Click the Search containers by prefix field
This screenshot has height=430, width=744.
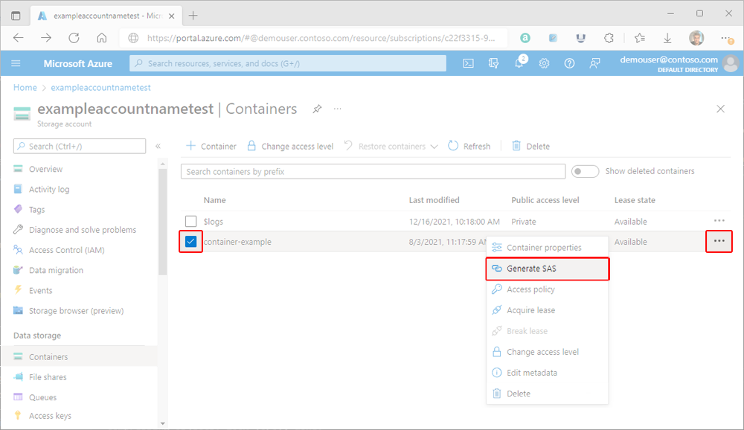[x=373, y=171]
